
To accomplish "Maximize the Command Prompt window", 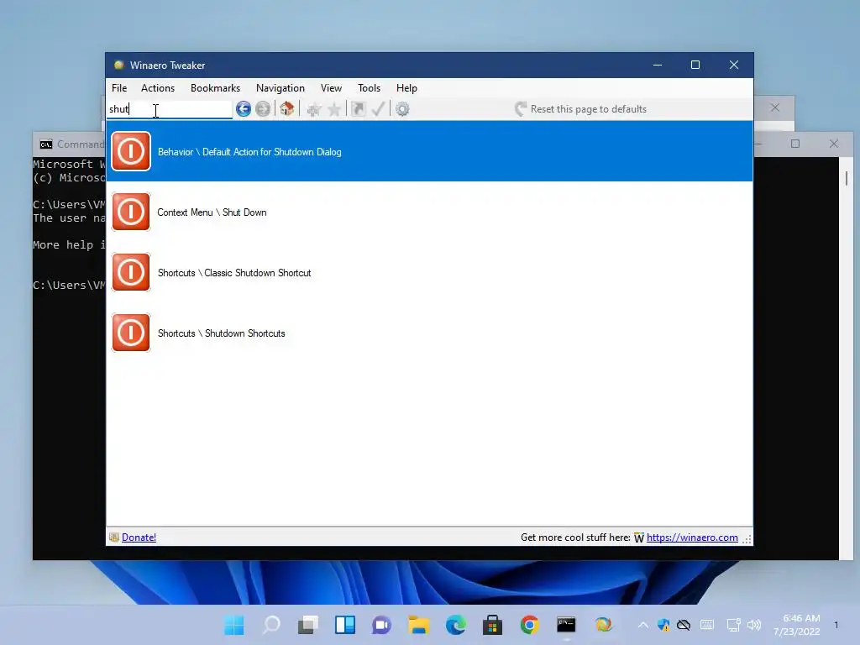I will [795, 144].
